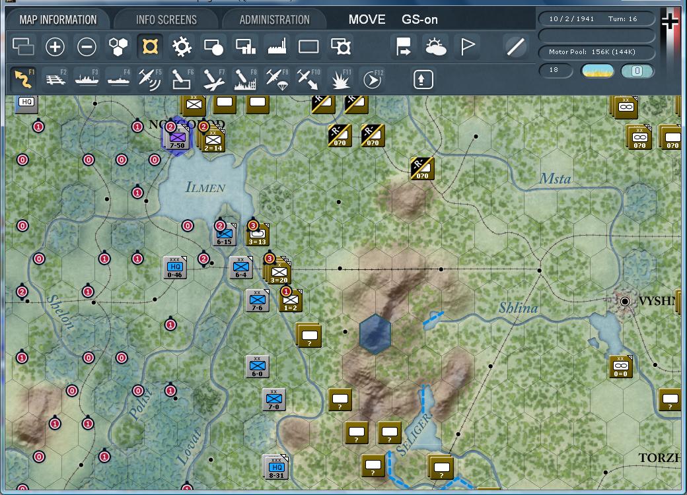687x495 pixels.
Task: Click the zoom in magnifier icon
Action: (55, 46)
